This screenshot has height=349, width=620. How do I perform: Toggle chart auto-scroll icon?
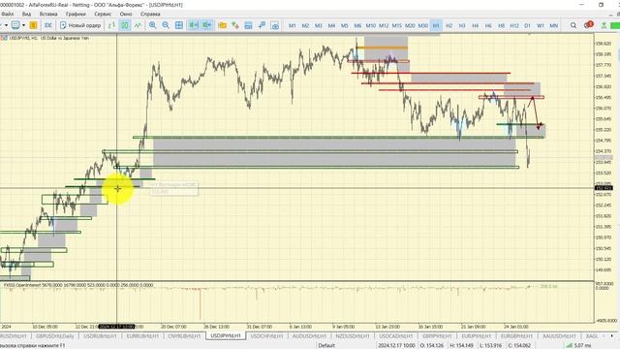[194, 25]
